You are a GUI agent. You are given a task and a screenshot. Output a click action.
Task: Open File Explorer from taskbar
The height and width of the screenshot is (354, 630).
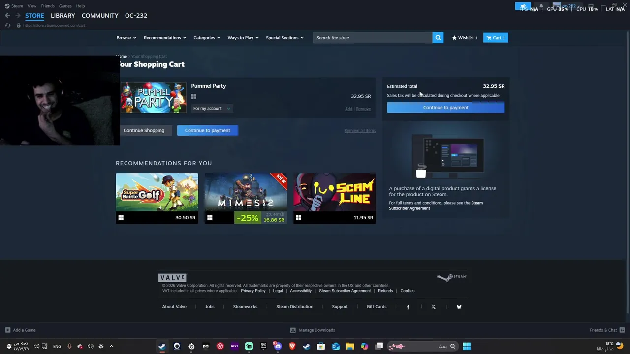[350, 346]
